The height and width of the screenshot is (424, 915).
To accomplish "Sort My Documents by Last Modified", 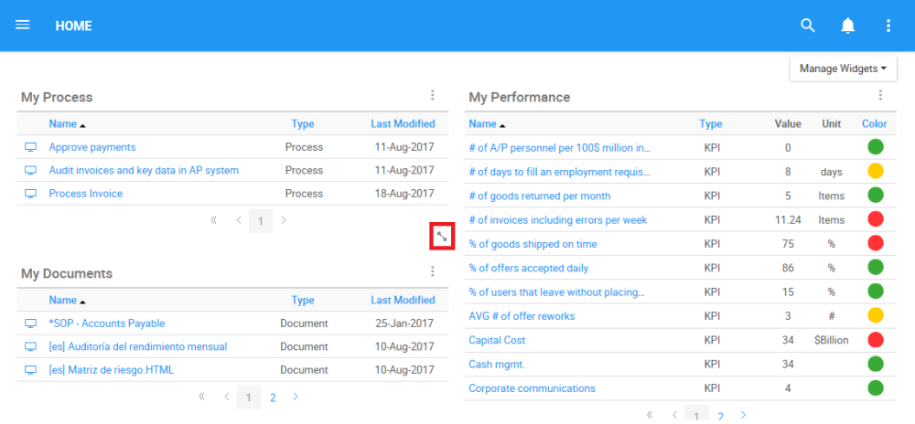I will (403, 301).
